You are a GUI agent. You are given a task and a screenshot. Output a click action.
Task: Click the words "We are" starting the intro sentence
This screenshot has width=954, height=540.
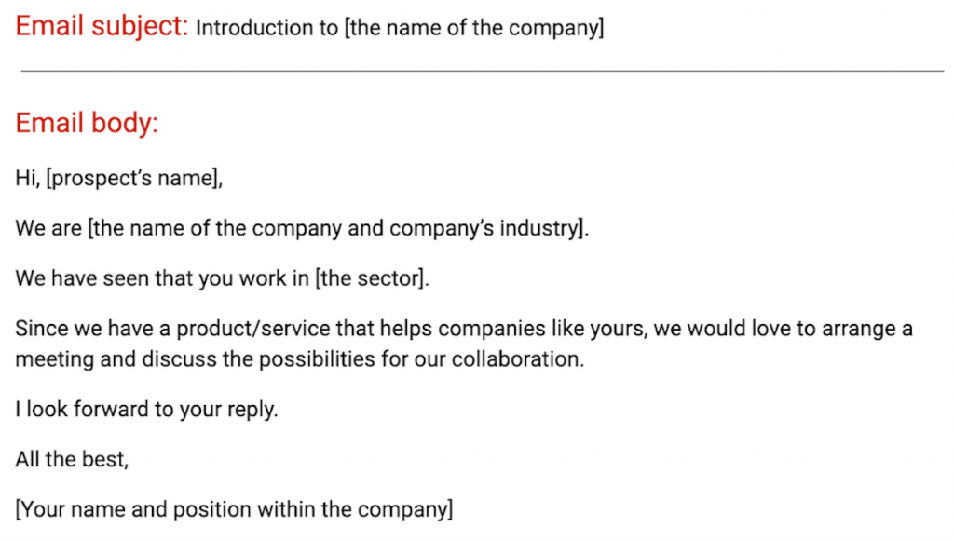[48, 229]
